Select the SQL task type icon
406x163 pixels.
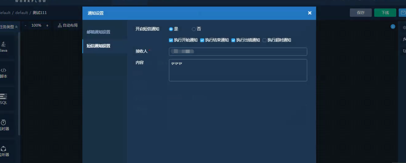pos(3,97)
